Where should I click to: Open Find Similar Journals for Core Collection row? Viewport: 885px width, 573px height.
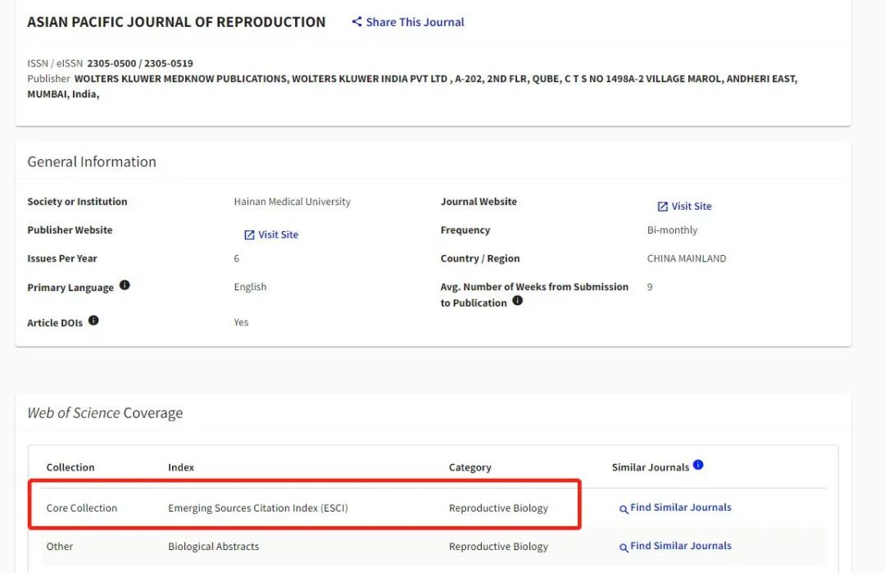[680, 507]
